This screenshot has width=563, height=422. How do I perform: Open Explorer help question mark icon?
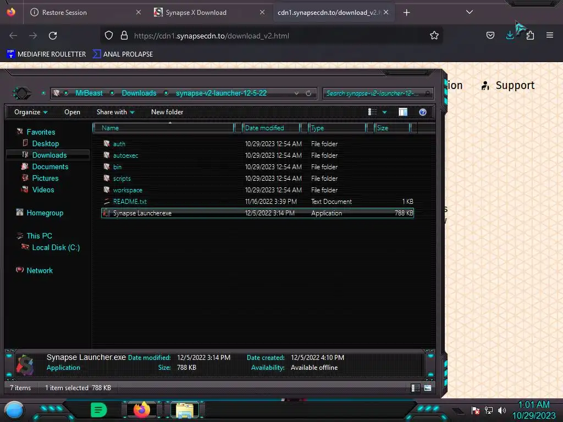[423, 112]
